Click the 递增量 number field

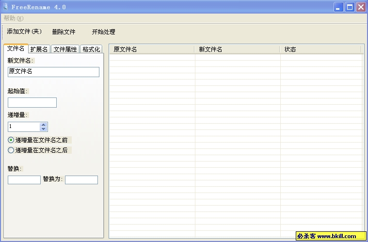coord(24,127)
